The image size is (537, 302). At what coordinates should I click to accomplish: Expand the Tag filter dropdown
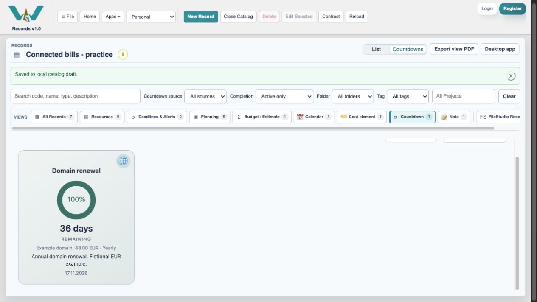[x=408, y=96]
